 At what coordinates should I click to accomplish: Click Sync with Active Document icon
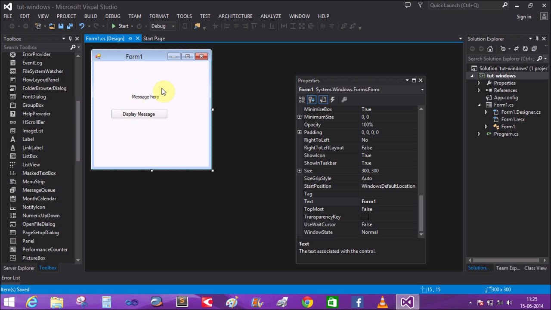coord(516,49)
